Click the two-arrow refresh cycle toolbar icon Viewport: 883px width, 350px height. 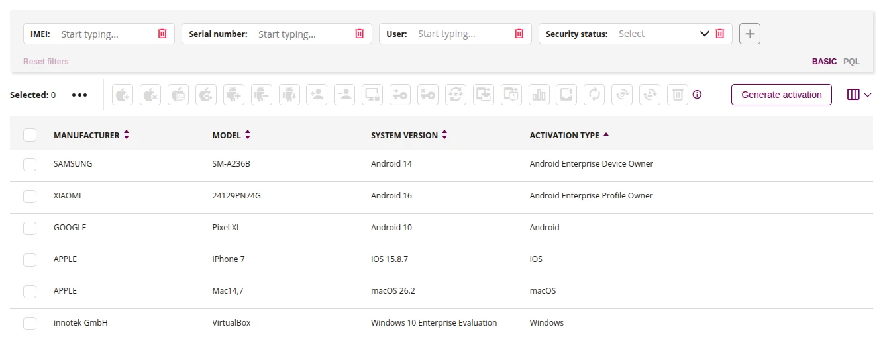click(594, 95)
